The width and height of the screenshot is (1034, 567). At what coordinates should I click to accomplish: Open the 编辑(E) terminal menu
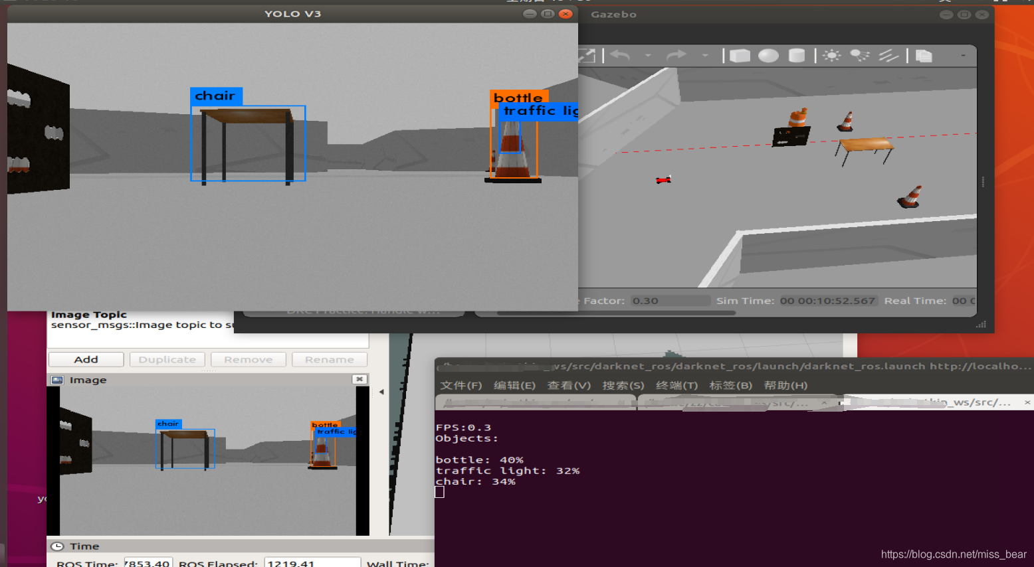point(514,385)
